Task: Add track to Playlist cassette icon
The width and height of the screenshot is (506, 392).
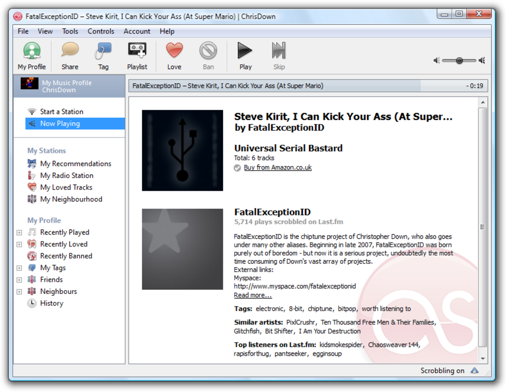Action: (x=137, y=51)
